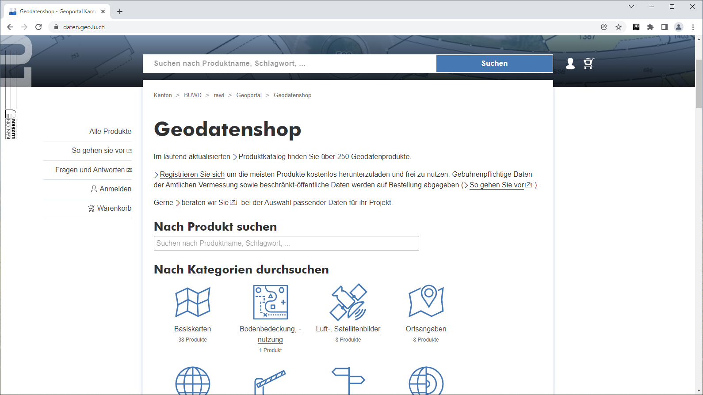Open the Chrome three-dot menu
Viewport: 703px width, 395px height.
[693, 27]
